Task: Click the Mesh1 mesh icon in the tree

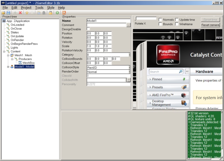Action: [x=12, y=55]
